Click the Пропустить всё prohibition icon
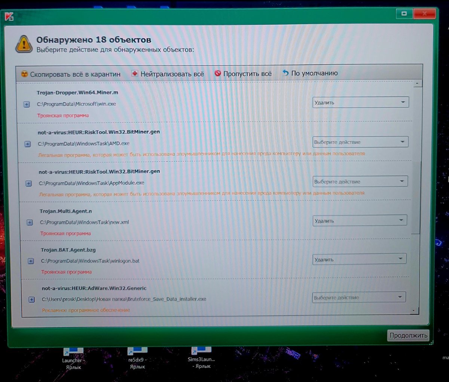This screenshot has height=382, width=449. pyautogui.click(x=218, y=73)
